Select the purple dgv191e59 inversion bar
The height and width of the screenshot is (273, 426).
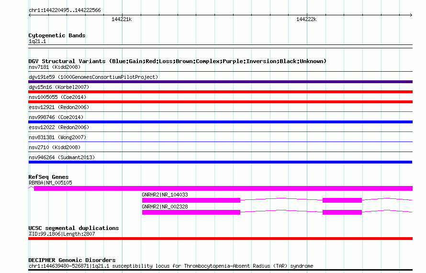220,82
